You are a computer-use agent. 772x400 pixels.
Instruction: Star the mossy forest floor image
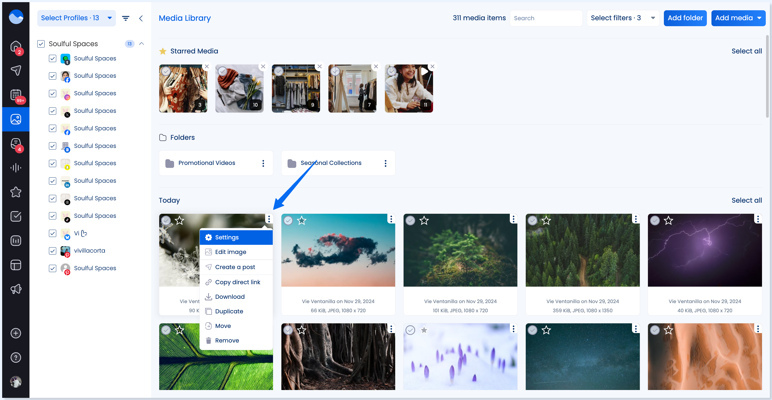click(x=424, y=221)
